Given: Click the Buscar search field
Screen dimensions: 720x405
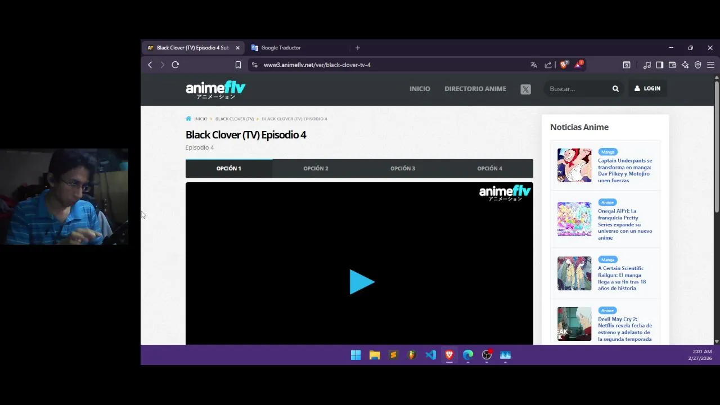Looking at the screenshot, I should tap(578, 89).
